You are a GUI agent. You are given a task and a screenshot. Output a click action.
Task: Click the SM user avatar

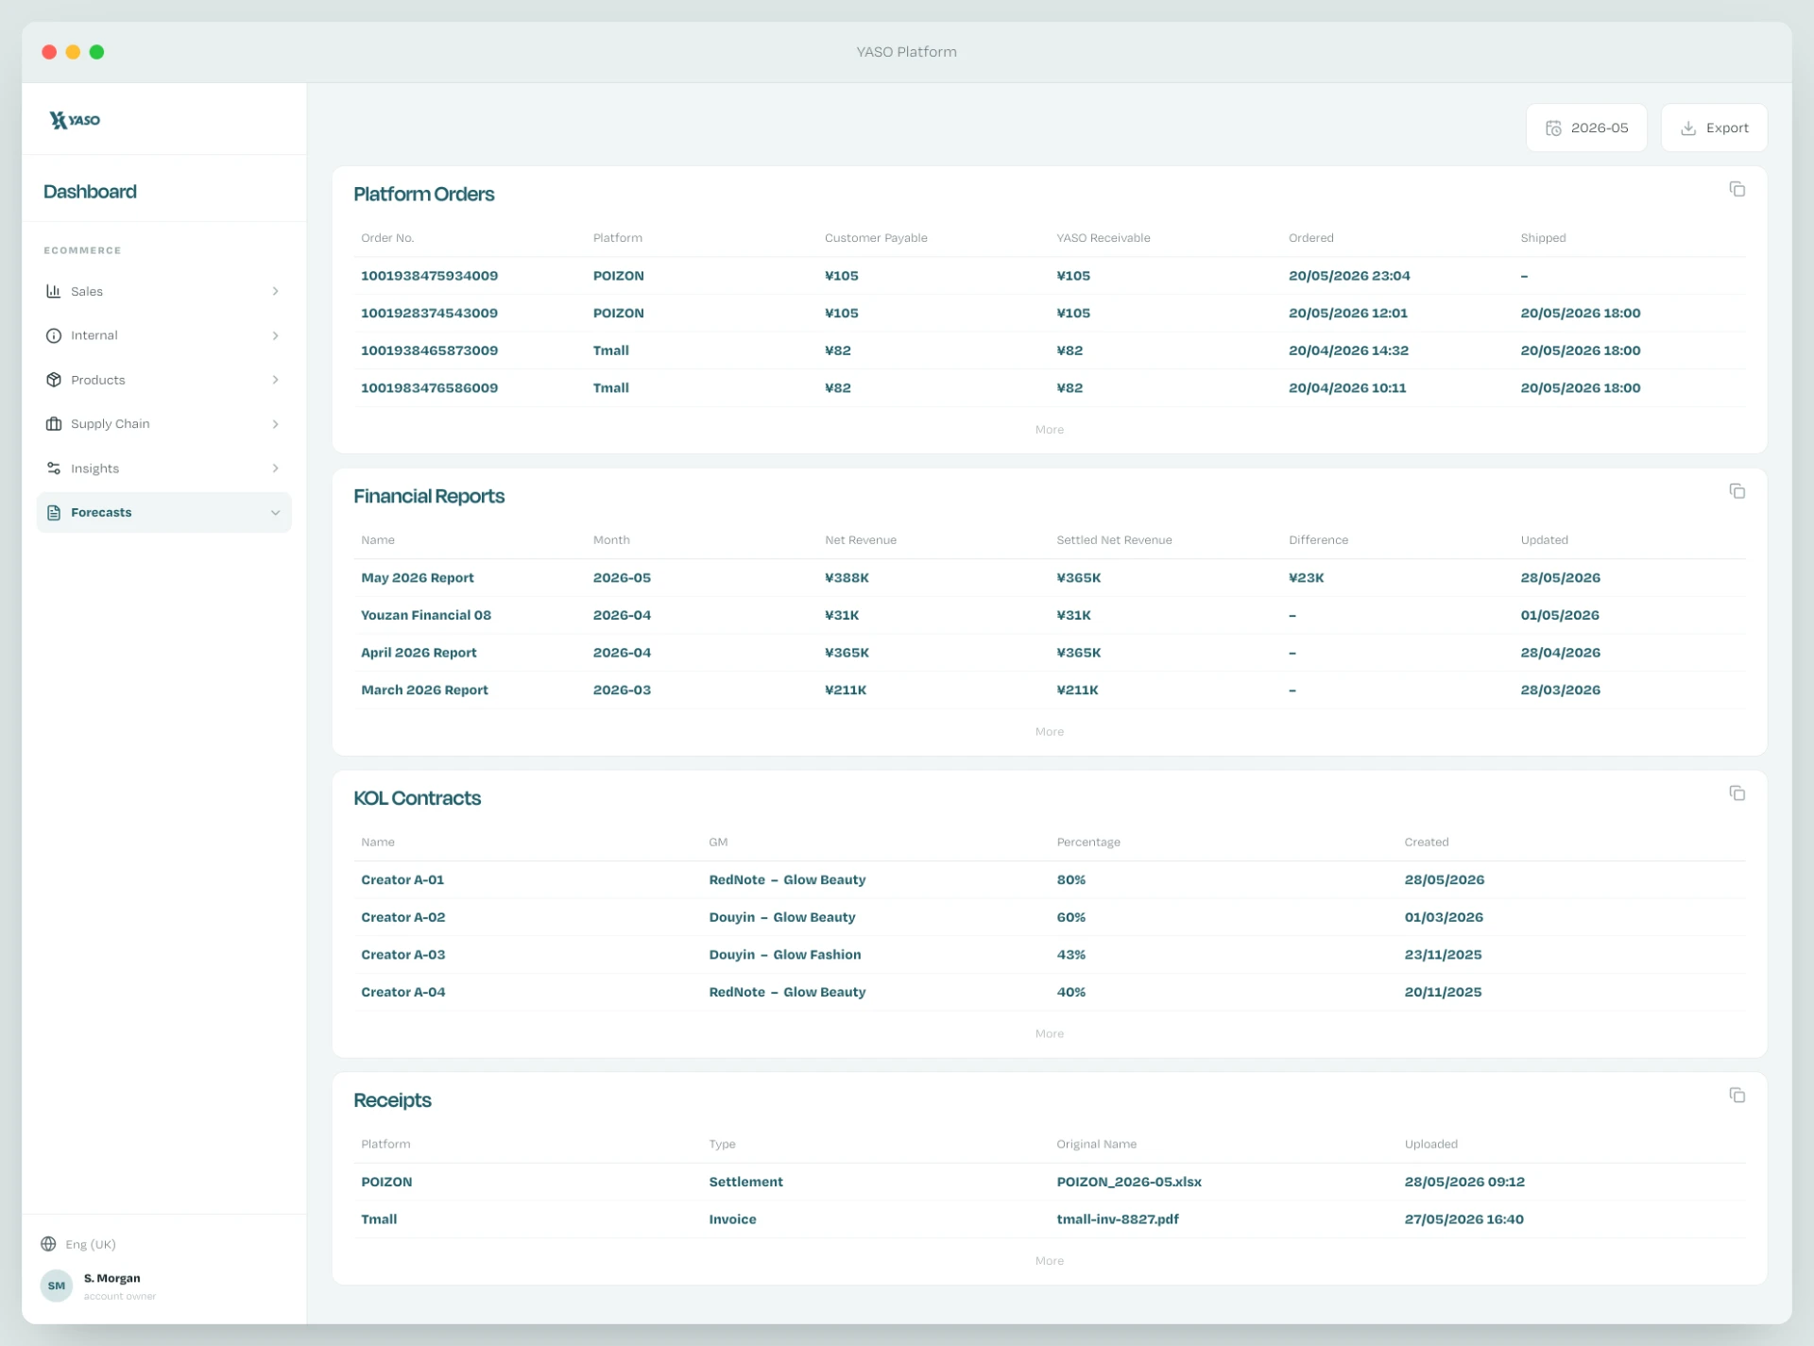(x=57, y=1286)
